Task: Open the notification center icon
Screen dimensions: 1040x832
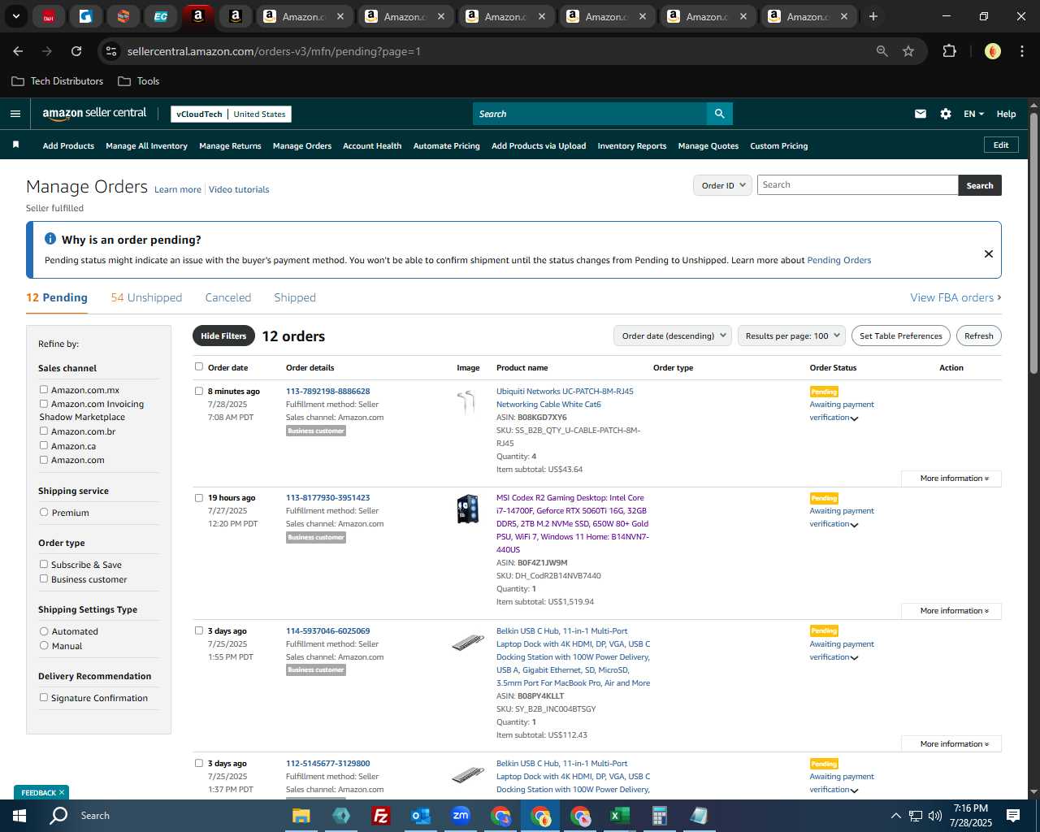Action: (x=1013, y=816)
